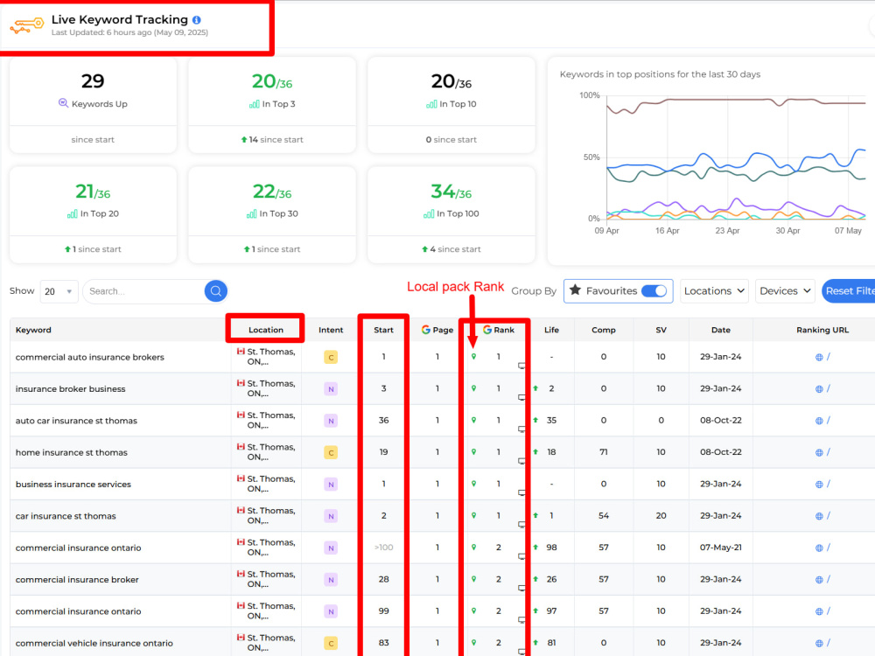Click intent badge C for commercial auto insurance brokers
This screenshot has width=875, height=656.
(331, 357)
